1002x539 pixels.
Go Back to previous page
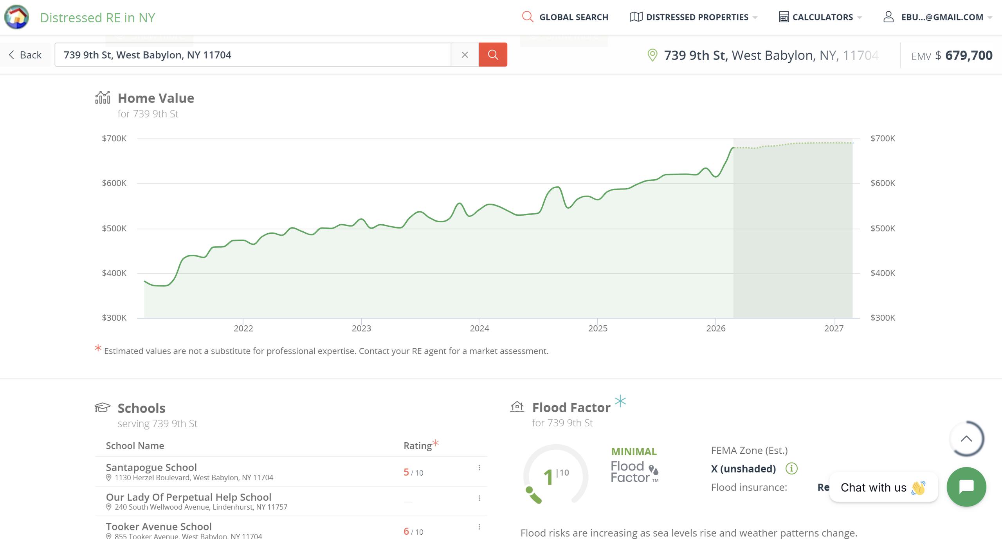25,55
